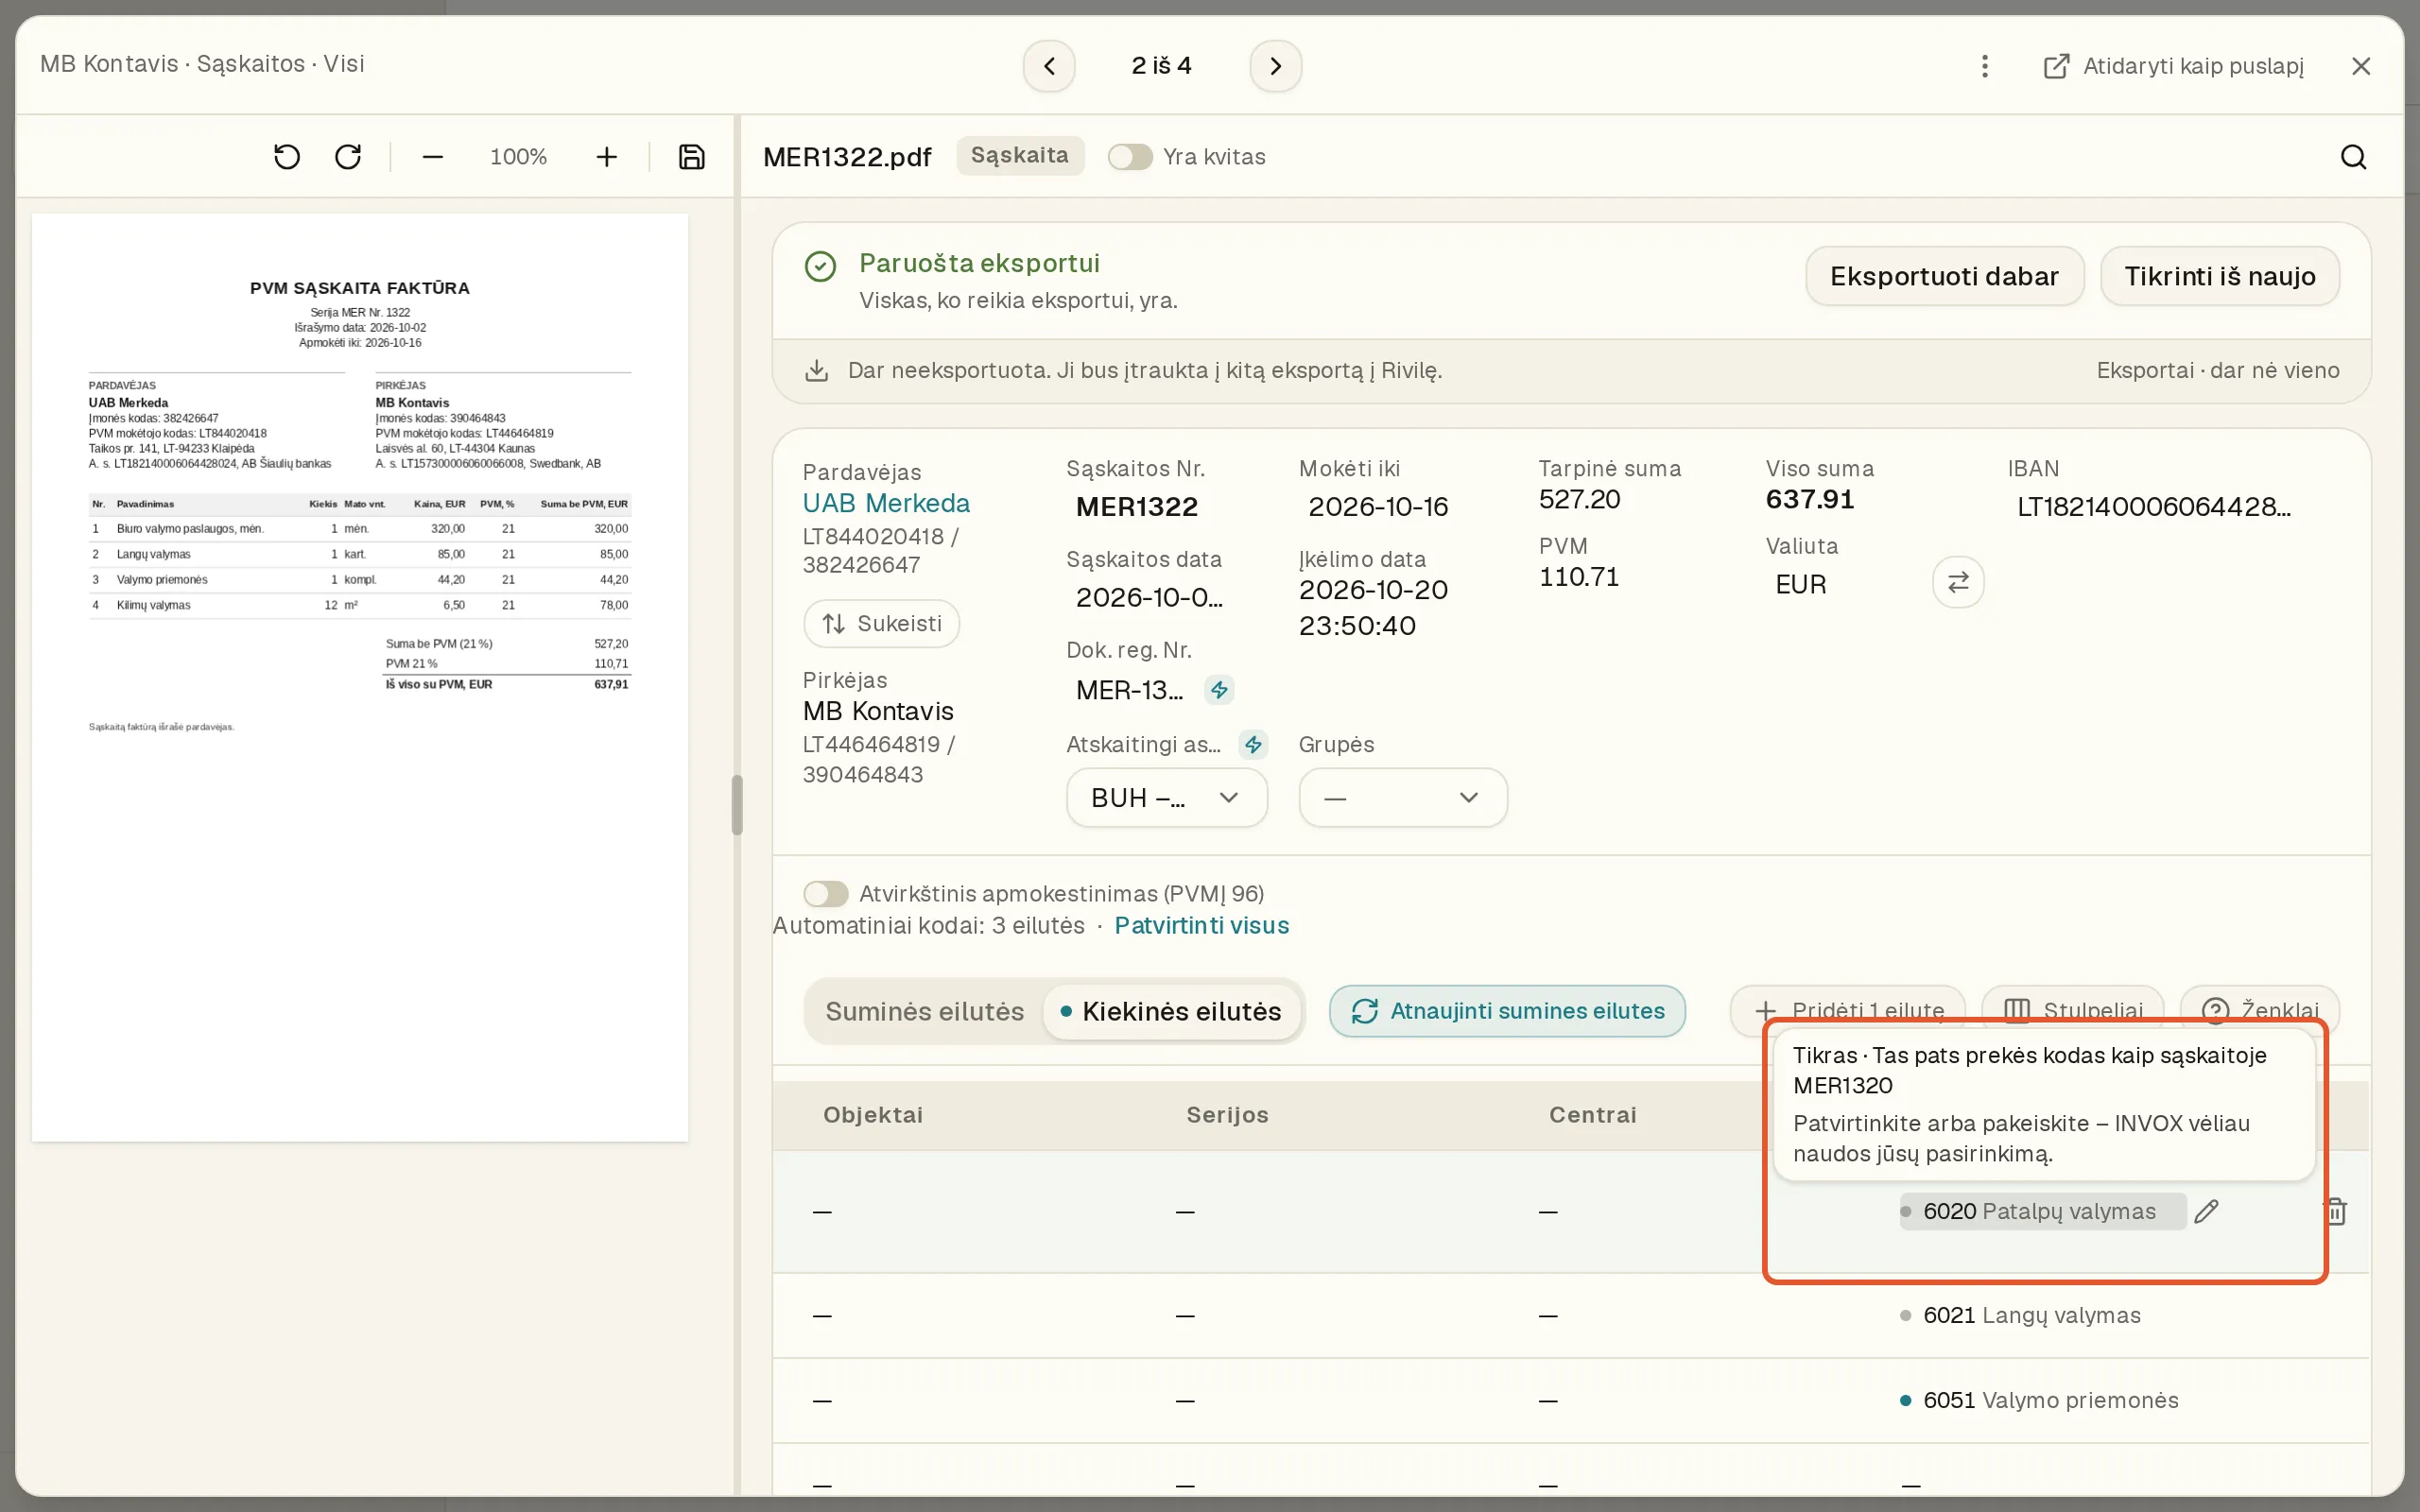Click Atnaujinti sumines eilutes button
Screen dimensions: 2420x1512
[x=1507, y=1012]
